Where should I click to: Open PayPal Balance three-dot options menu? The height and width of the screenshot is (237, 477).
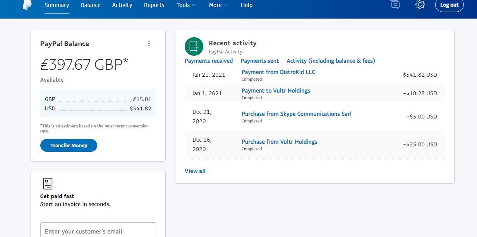[149, 44]
